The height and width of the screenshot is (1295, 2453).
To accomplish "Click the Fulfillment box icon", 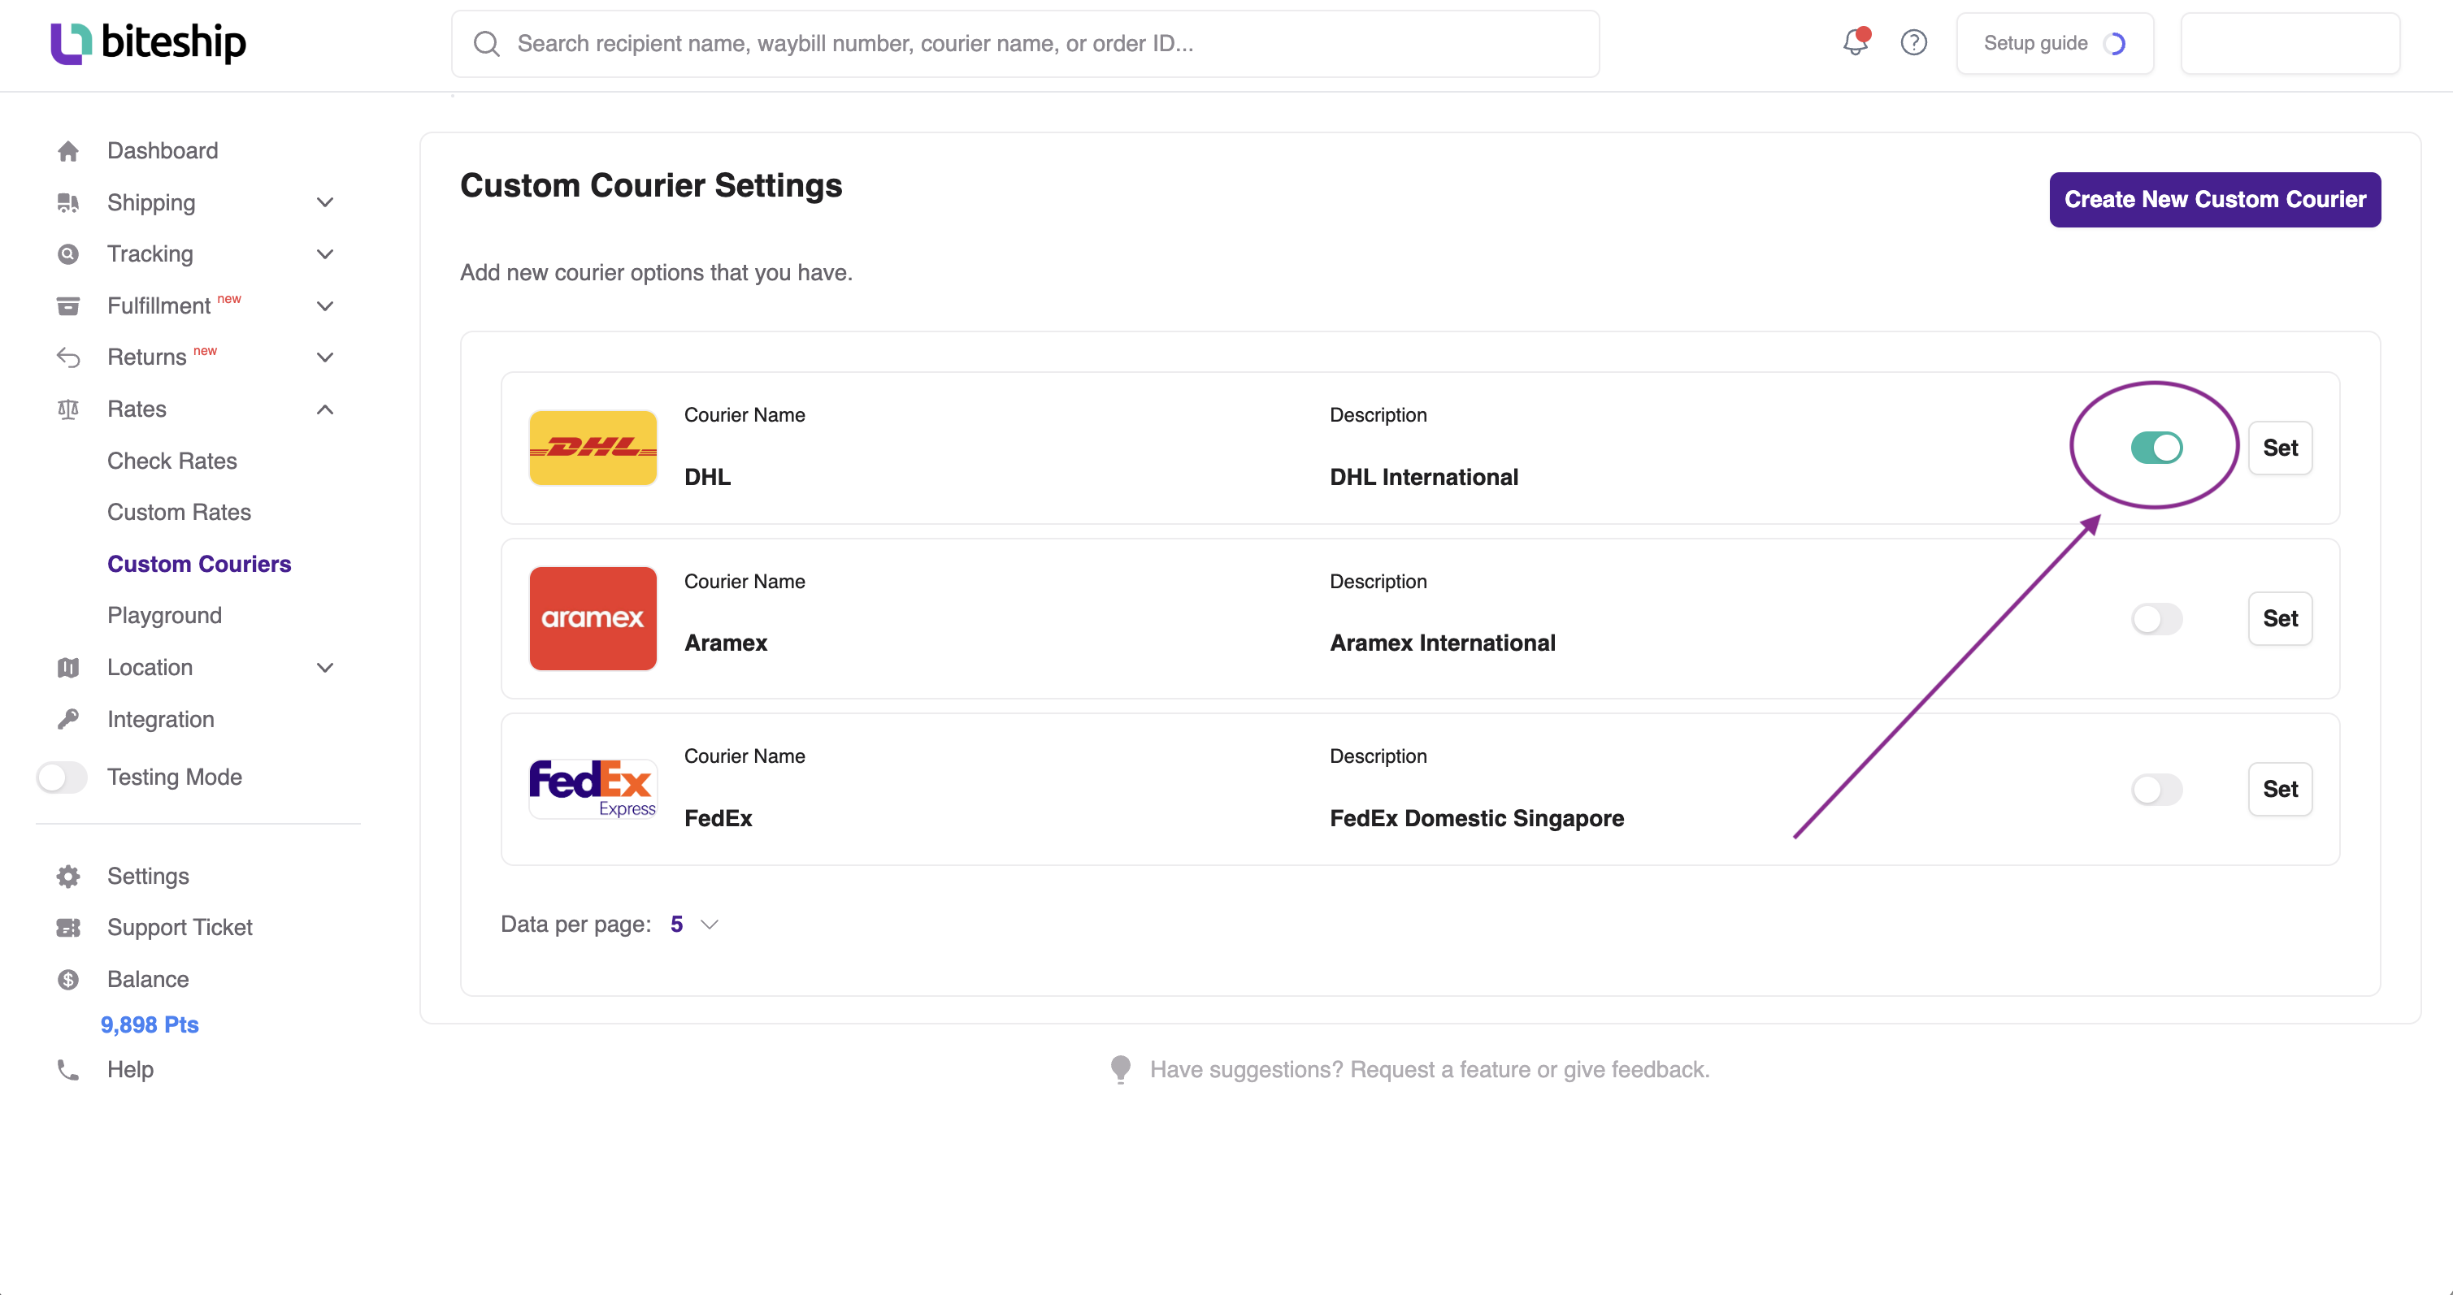I will point(68,306).
